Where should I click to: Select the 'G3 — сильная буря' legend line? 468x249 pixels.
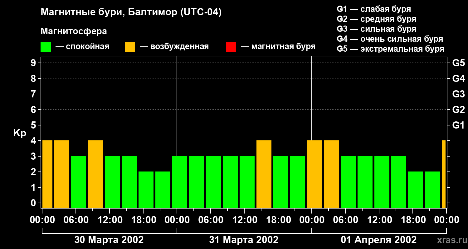376,29
